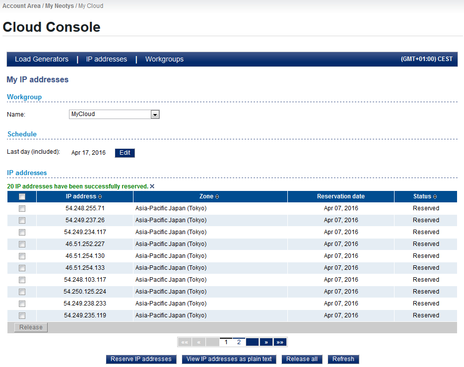This screenshot has width=464, height=367.
Task: Go to previous page of results
Action: click(199, 342)
